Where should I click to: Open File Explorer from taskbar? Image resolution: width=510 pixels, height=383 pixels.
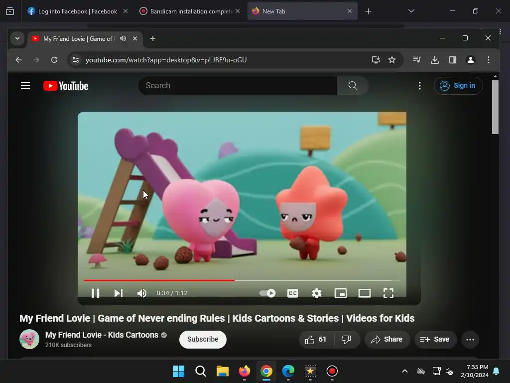[x=223, y=371]
